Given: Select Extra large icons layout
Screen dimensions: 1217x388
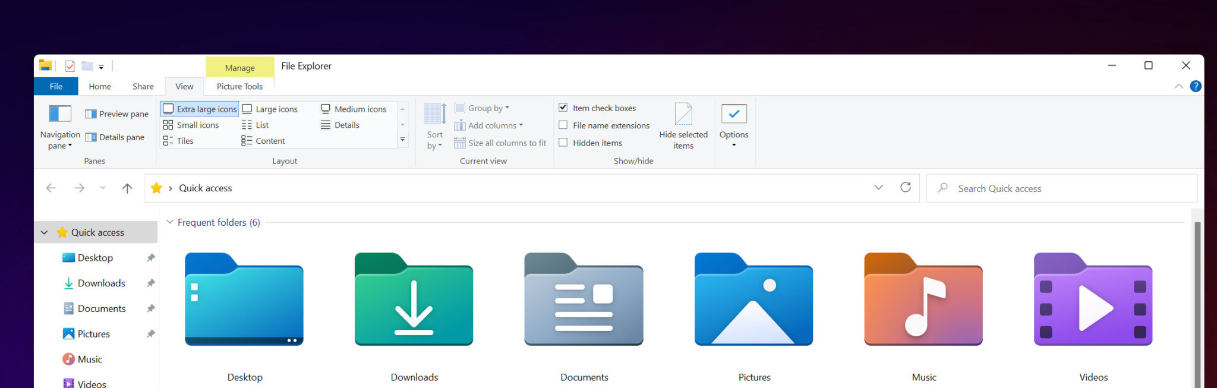Looking at the screenshot, I should tap(200, 109).
